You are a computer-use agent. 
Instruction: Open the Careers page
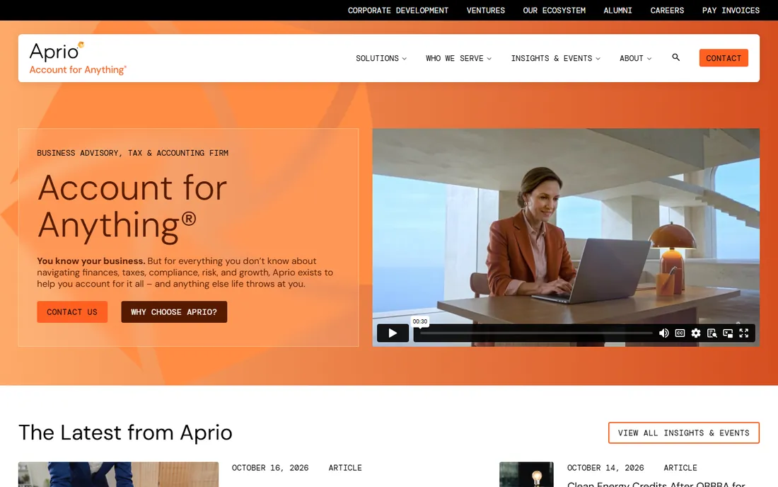tap(667, 10)
